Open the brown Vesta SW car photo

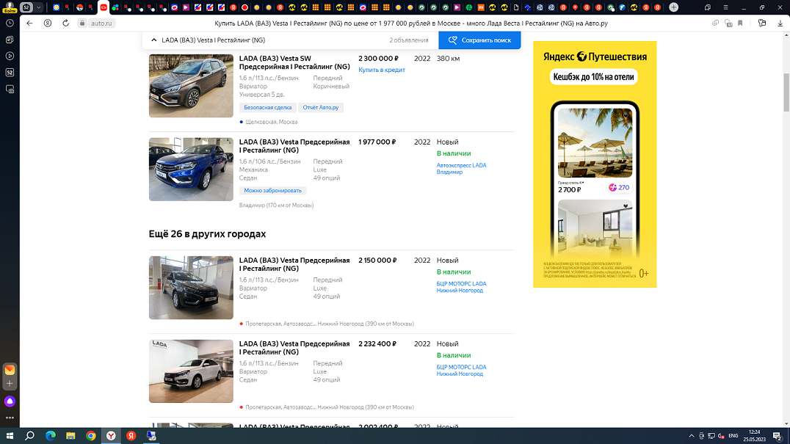tap(191, 86)
